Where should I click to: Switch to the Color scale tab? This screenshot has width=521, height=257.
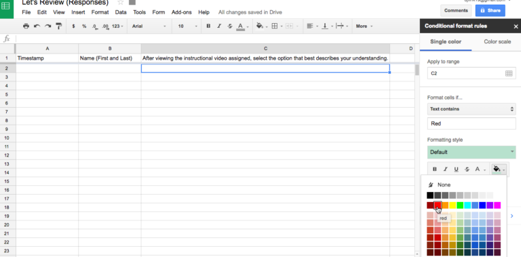pos(497,41)
